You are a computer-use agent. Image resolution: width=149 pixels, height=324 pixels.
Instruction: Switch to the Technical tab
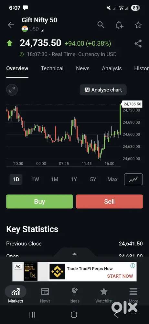(52, 68)
